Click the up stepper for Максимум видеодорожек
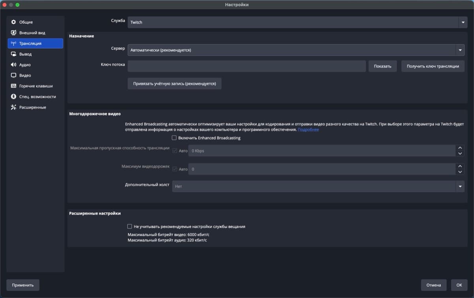Image resolution: width=474 pixels, height=298 pixels. point(460,167)
